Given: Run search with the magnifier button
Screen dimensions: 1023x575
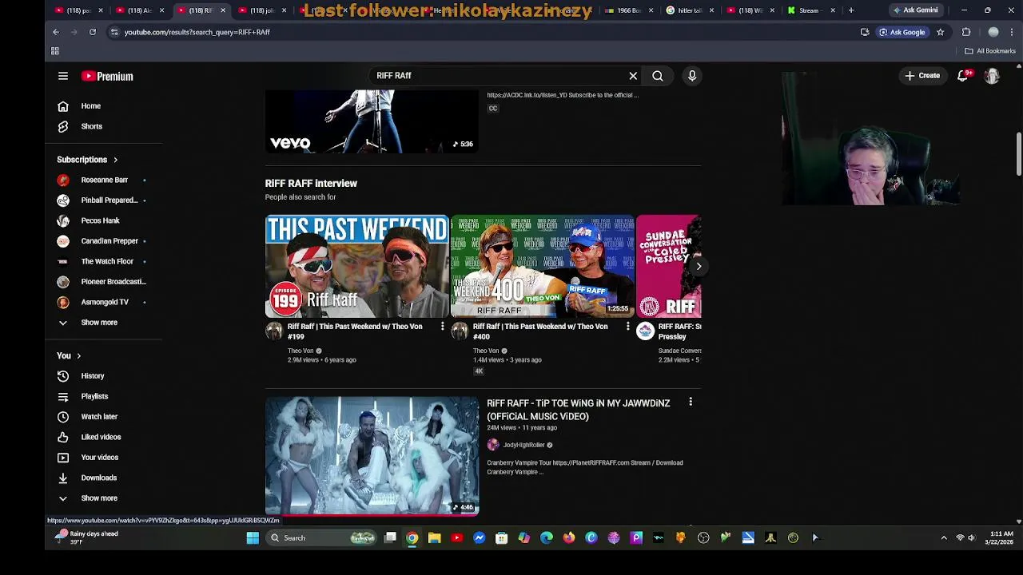Looking at the screenshot, I should [x=658, y=76].
